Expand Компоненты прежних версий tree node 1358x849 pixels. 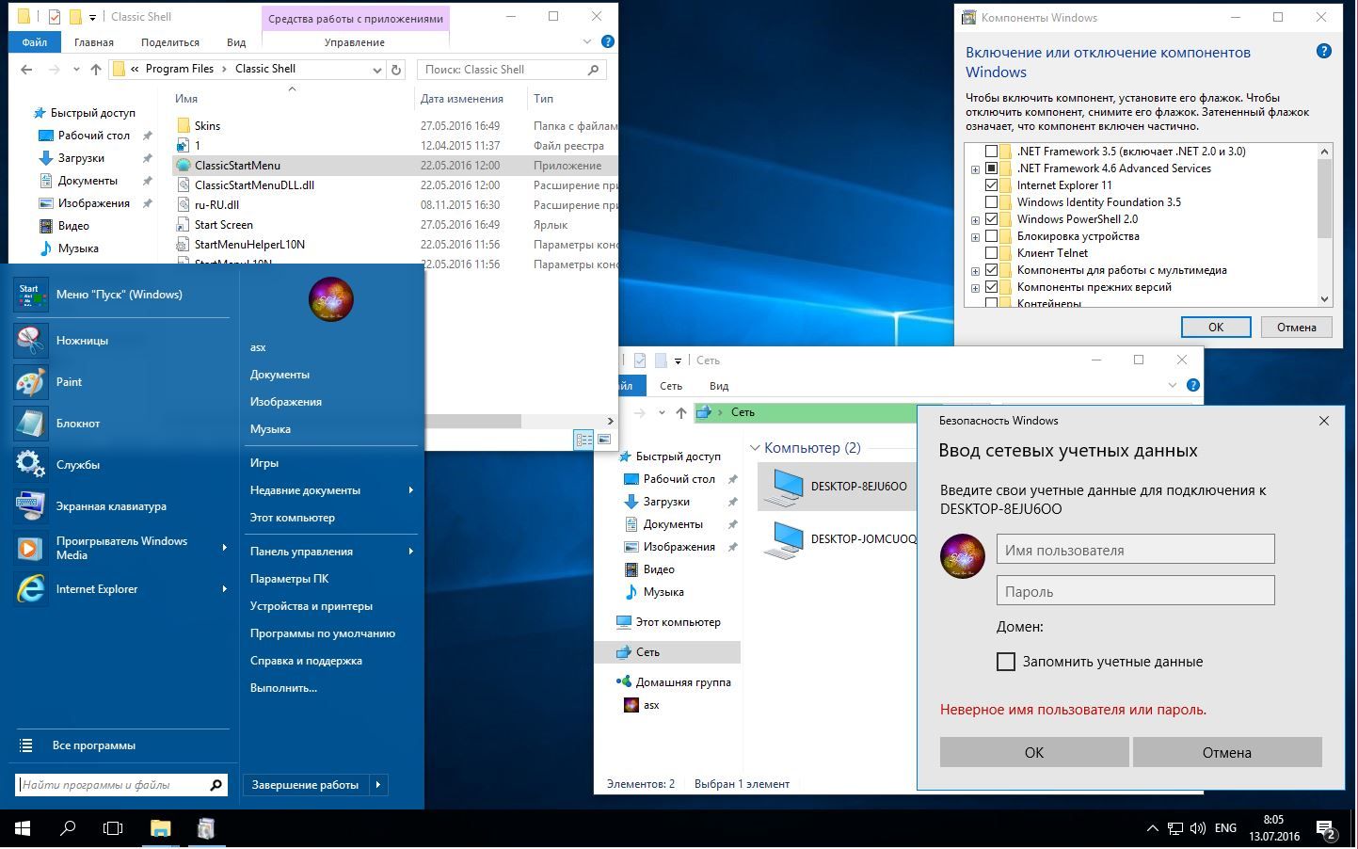click(975, 288)
